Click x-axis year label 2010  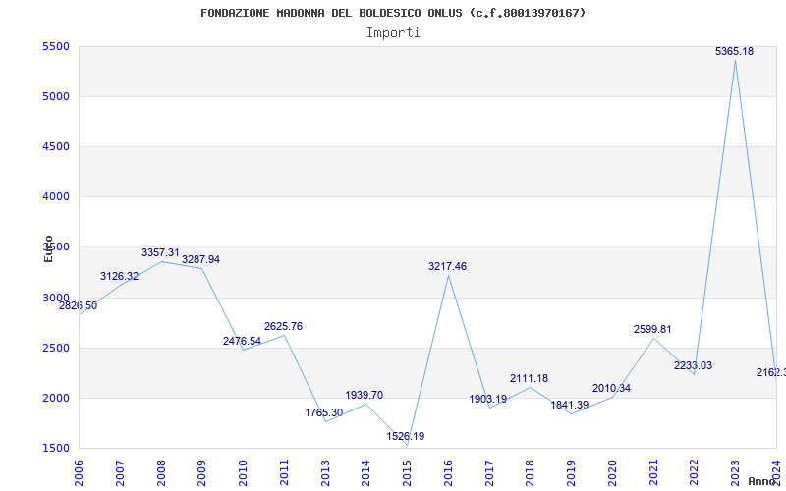coord(243,472)
